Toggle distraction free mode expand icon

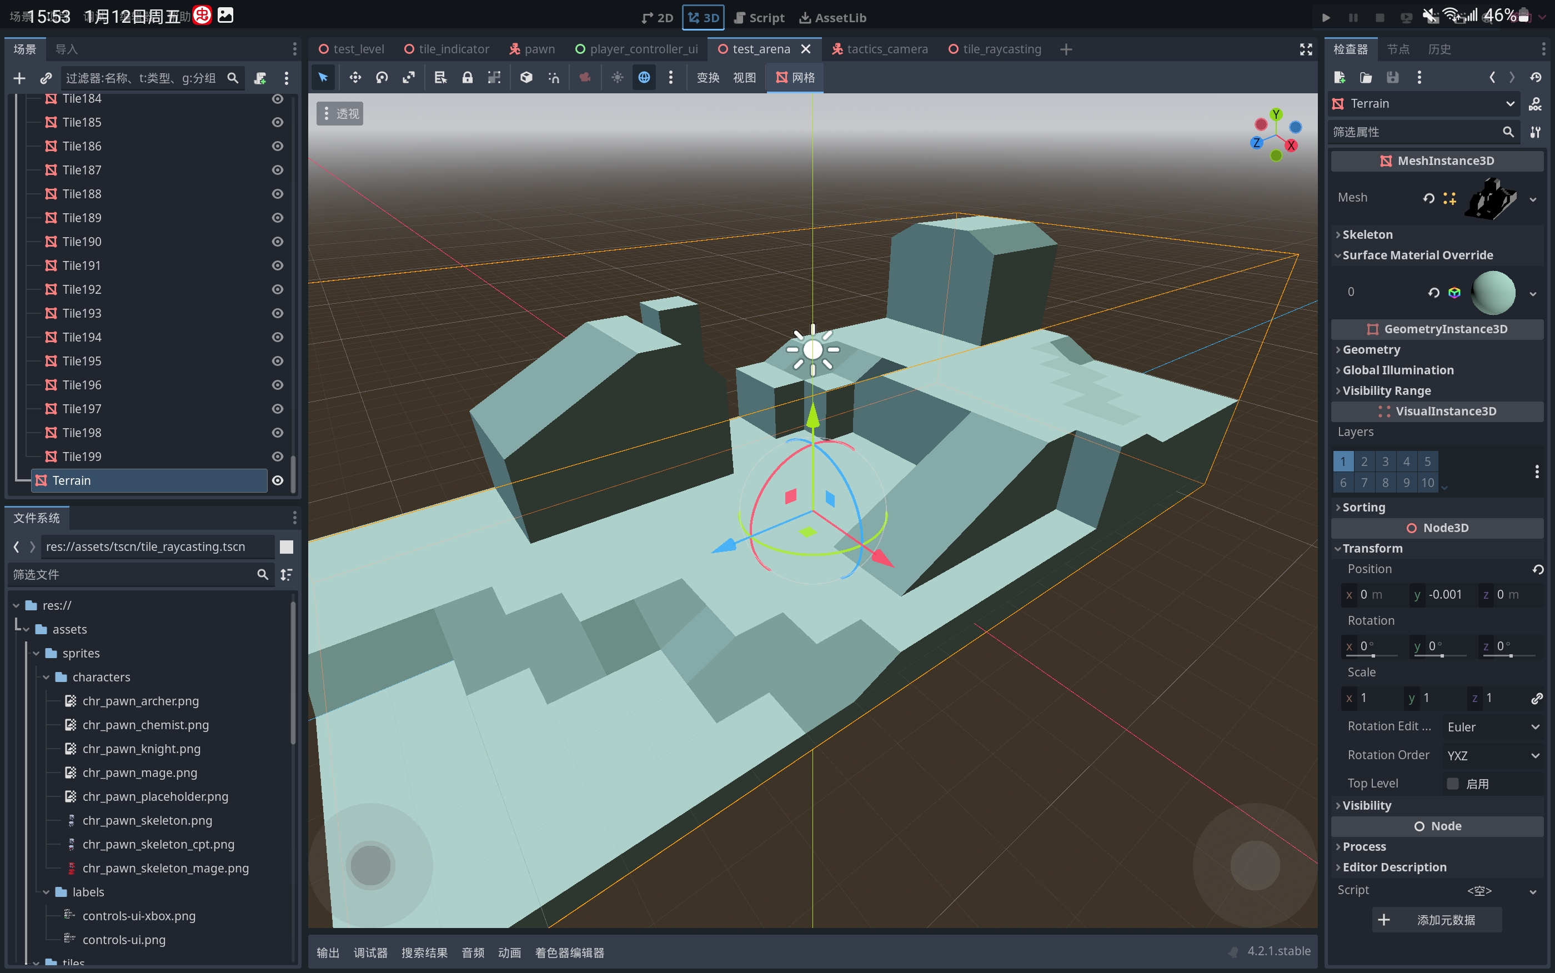pyautogui.click(x=1306, y=49)
